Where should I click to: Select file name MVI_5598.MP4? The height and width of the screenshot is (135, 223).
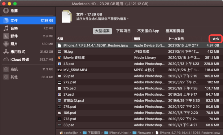[75, 70]
